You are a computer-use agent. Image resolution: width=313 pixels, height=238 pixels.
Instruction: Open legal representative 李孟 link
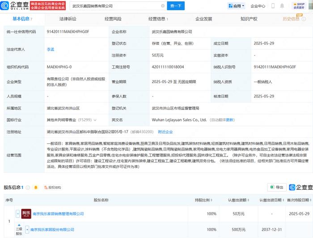51,49
